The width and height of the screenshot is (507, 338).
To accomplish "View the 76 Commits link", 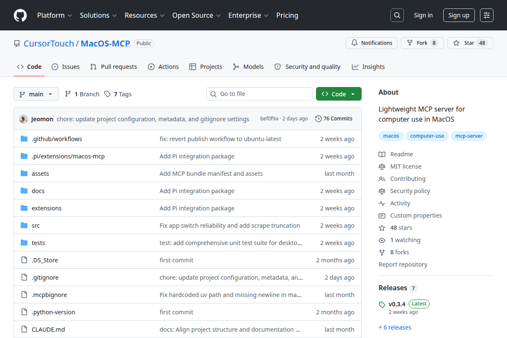I will pos(334,119).
